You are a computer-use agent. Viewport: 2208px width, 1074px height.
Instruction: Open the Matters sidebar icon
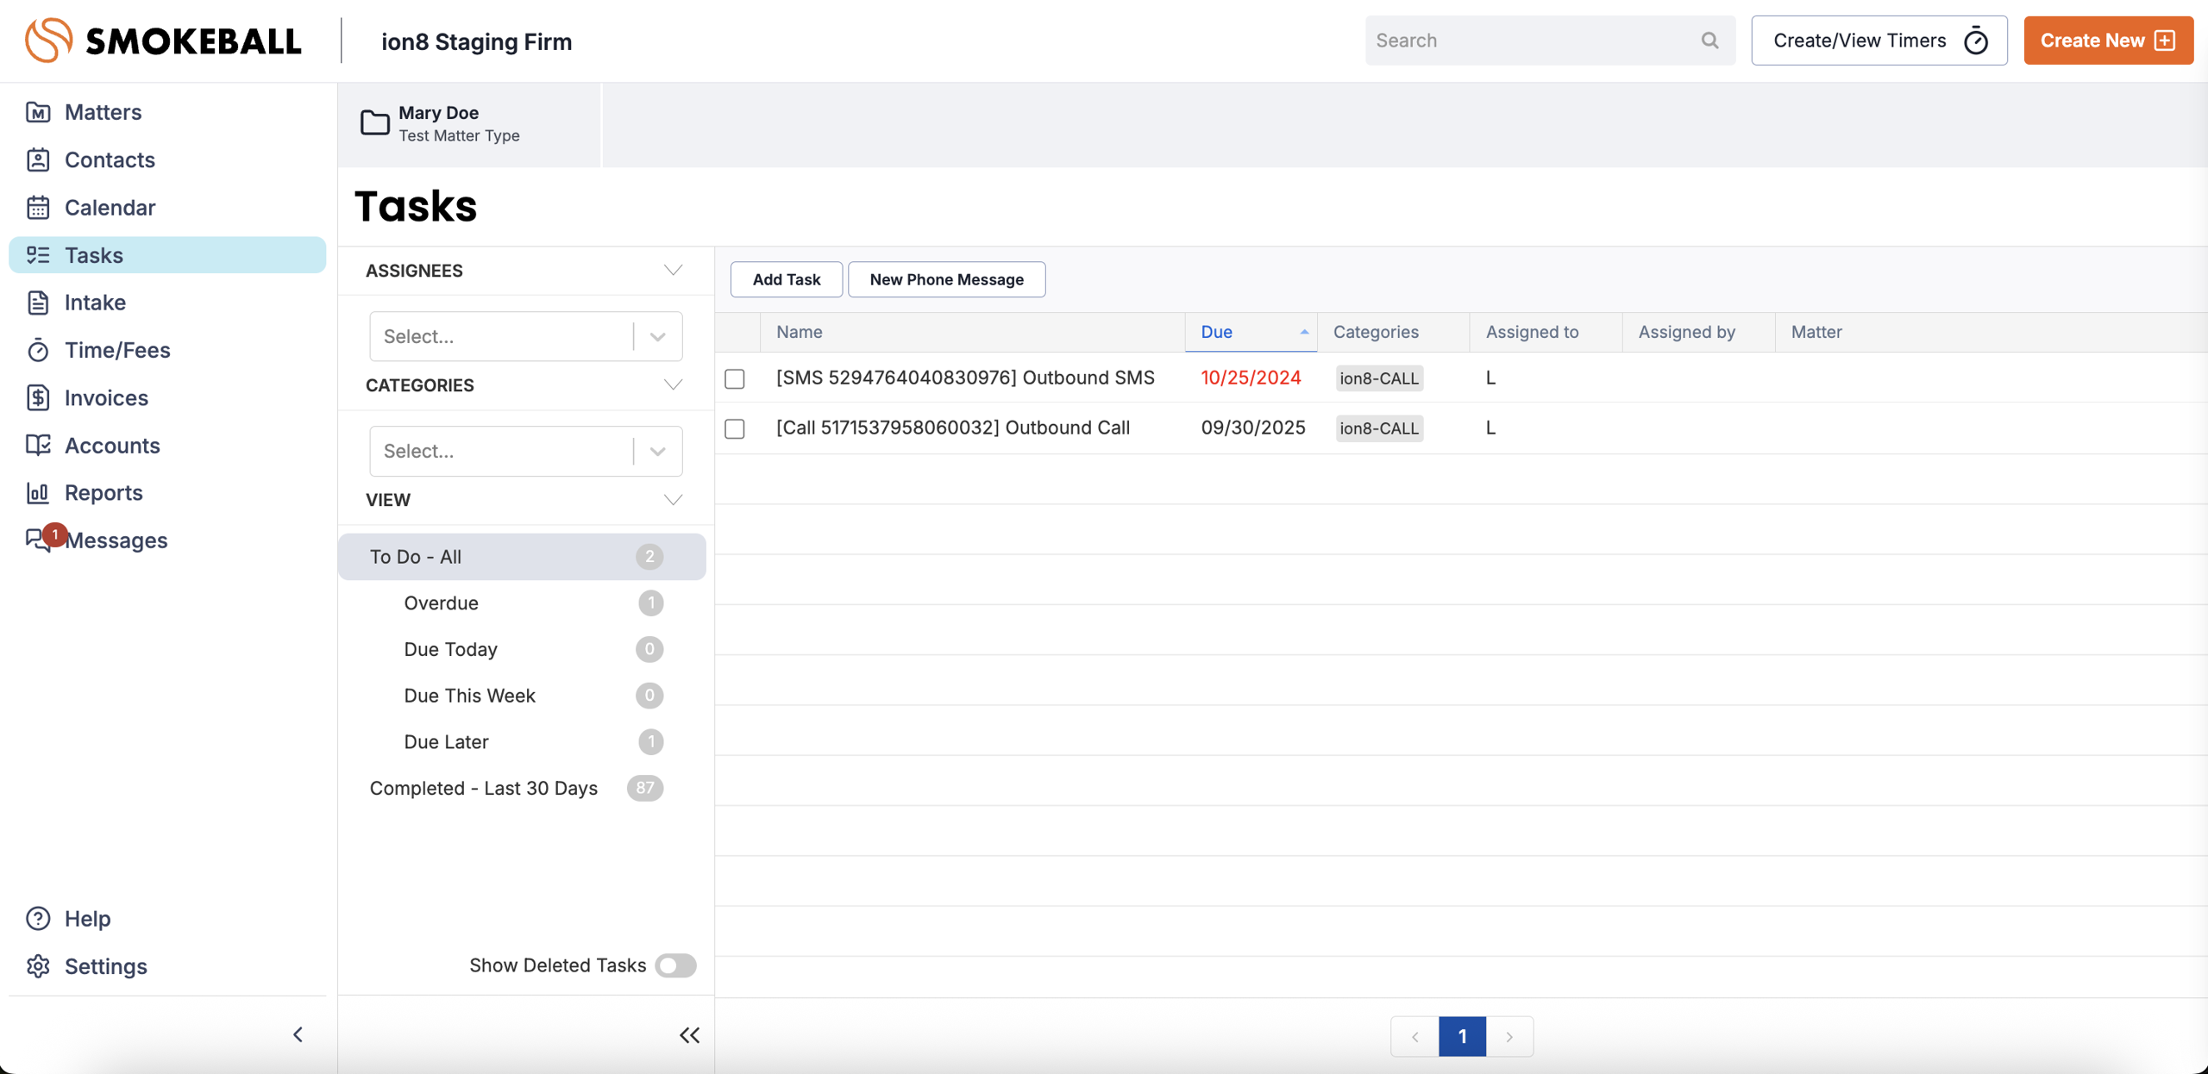(38, 112)
